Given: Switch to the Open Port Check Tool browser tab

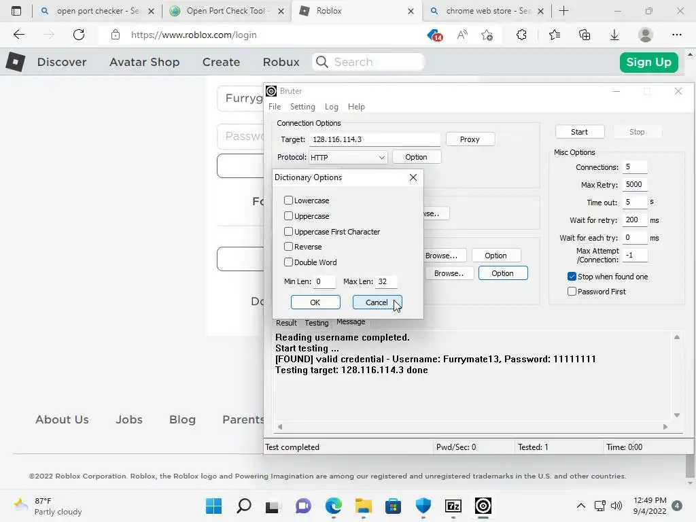Looking at the screenshot, I should tap(226, 11).
